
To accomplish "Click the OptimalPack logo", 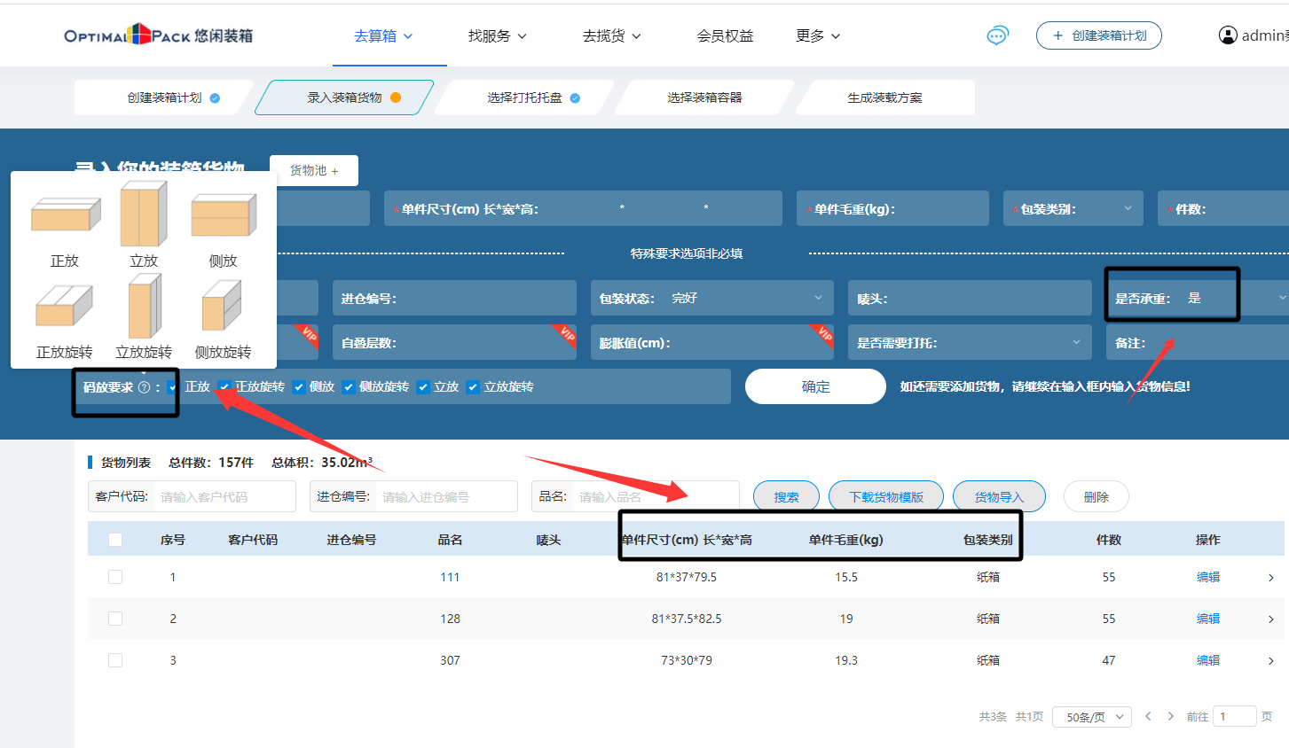I will [x=158, y=35].
